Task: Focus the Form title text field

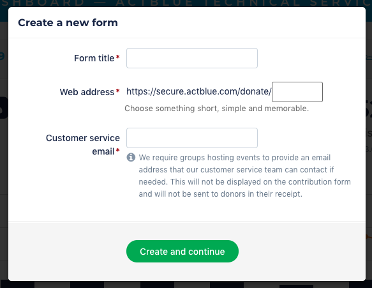Action: (x=191, y=58)
